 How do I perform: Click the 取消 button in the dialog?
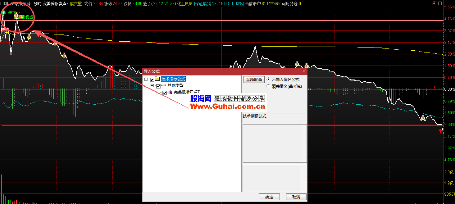point(296,197)
